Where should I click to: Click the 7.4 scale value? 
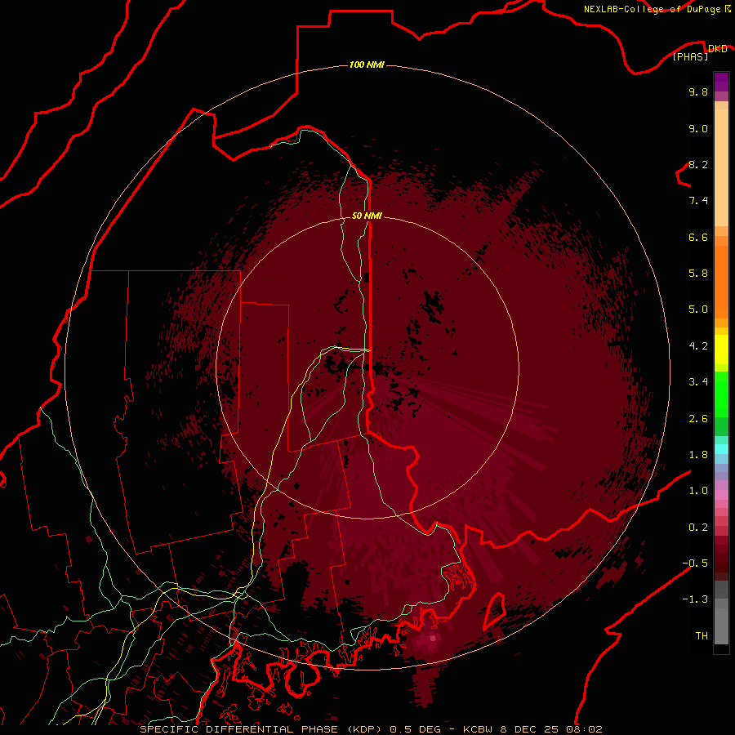click(698, 201)
